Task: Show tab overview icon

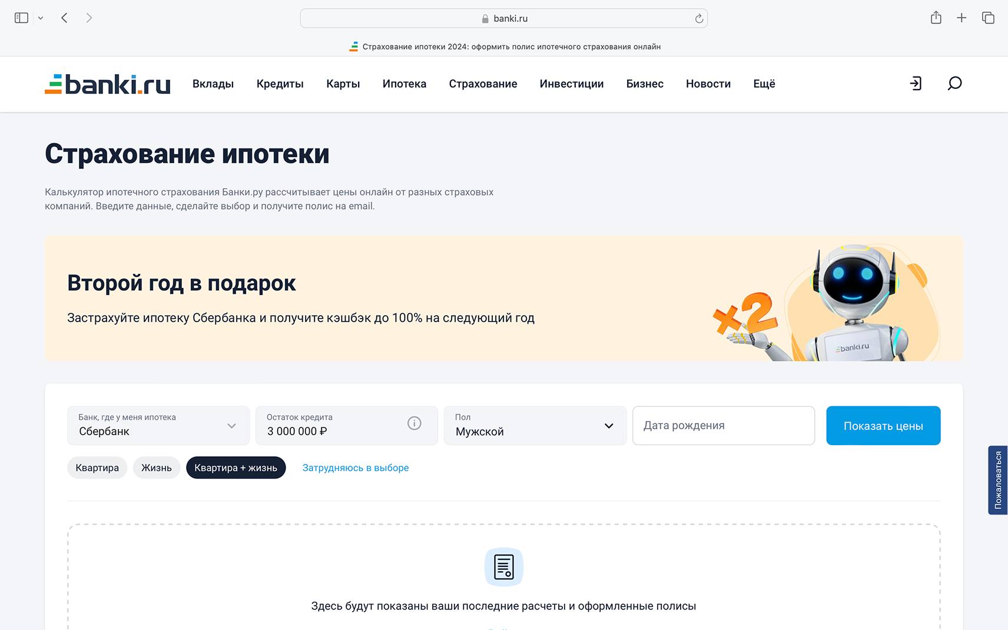Action: [x=988, y=18]
